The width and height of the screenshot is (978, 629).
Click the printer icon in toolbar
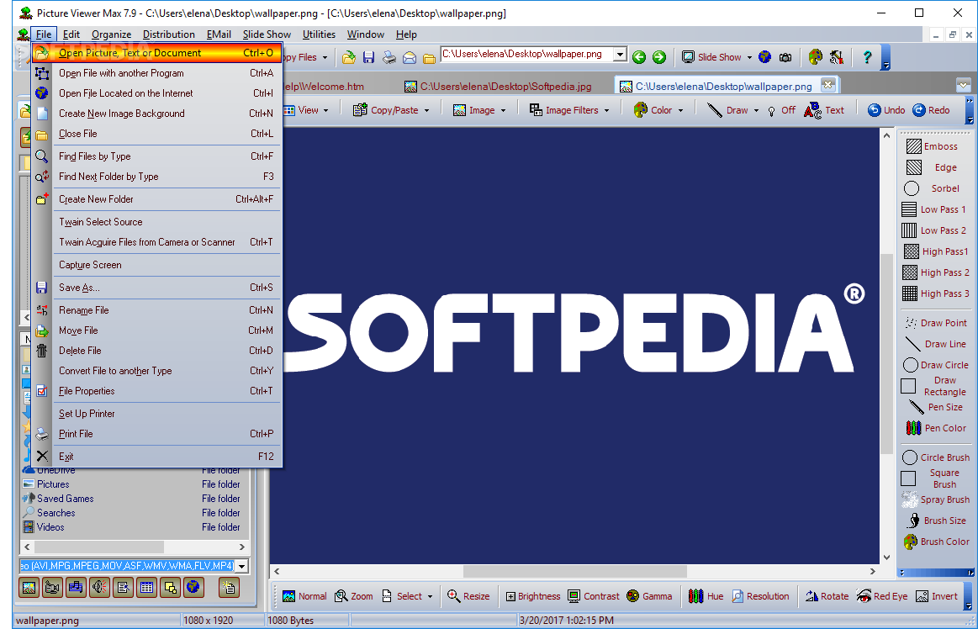tap(389, 57)
